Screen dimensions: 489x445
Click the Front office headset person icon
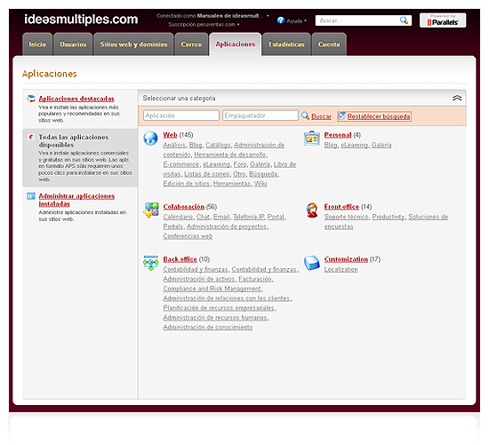click(x=312, y=210)
